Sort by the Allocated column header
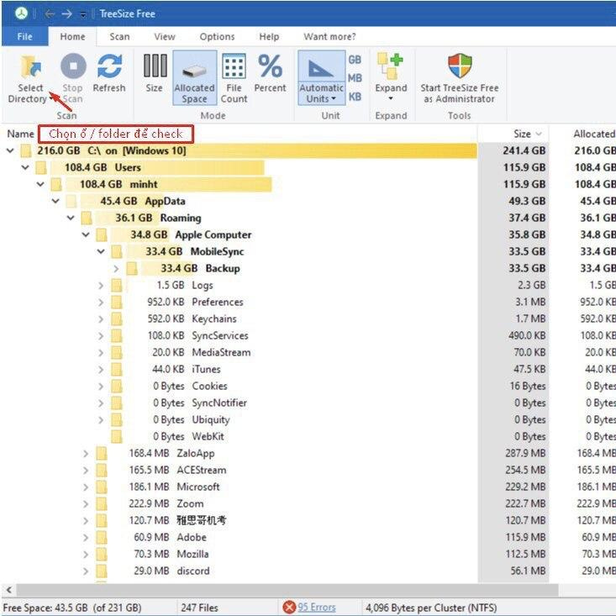 (594, 134)
